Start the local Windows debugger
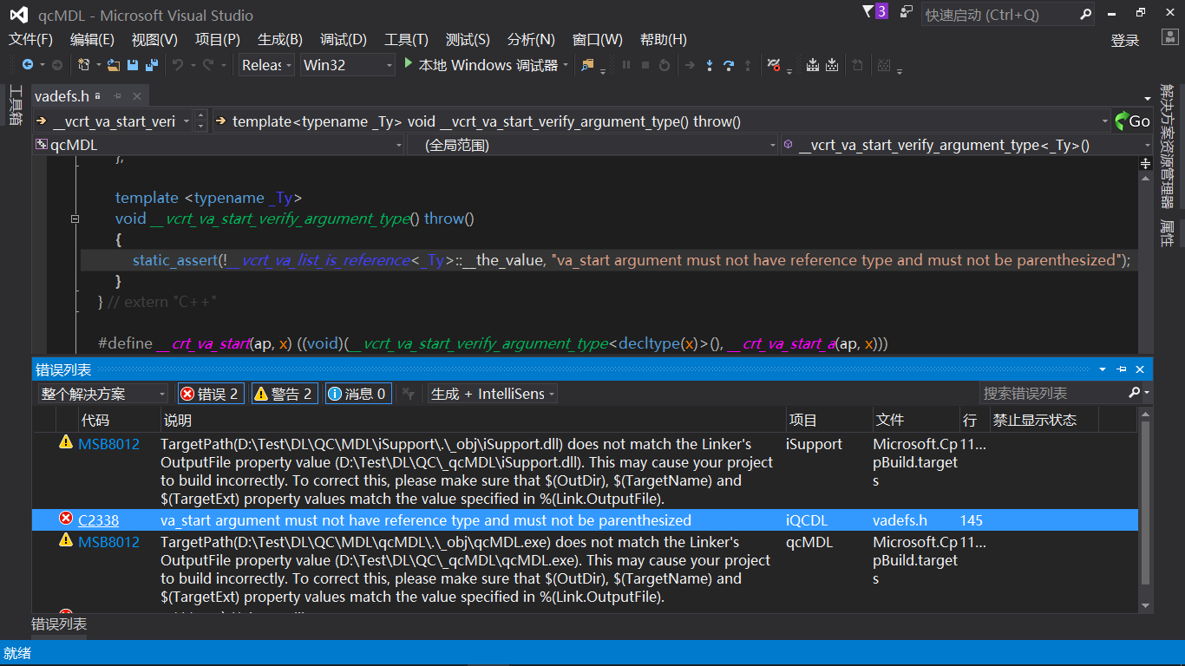This screenshot has height=666, width=1185. [481, 65]
